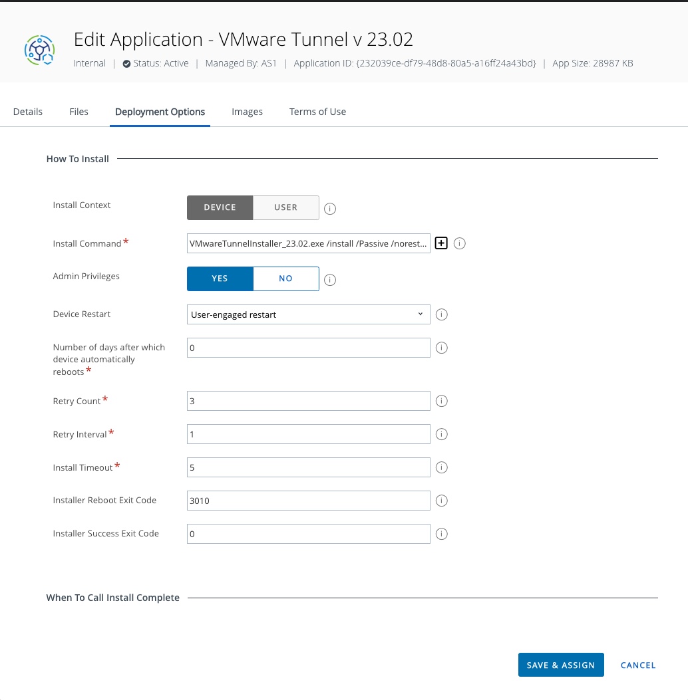688x700 pixels.
Task: Click the Retry Interval info icon
Action: pos(441,434)
